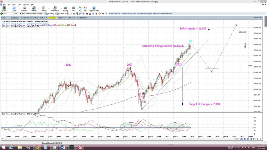Viewport: 267px width, 150px height.
Task: Open the News toolbar button
Action: coord(74,9)
